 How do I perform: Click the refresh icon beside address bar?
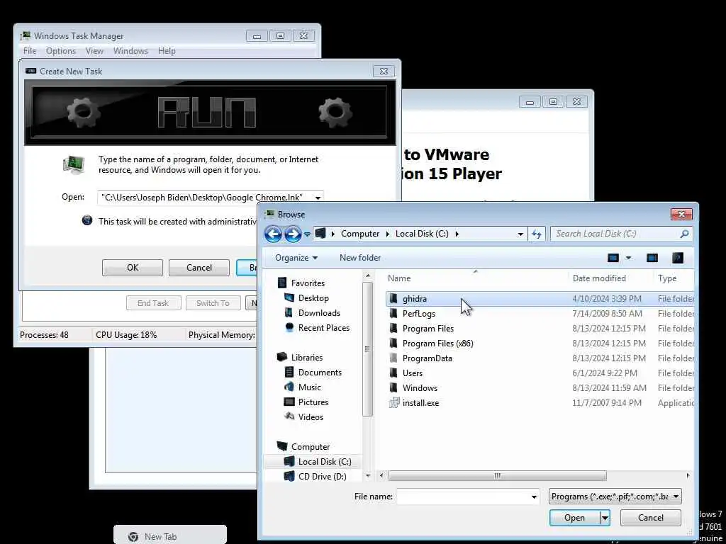537,234
